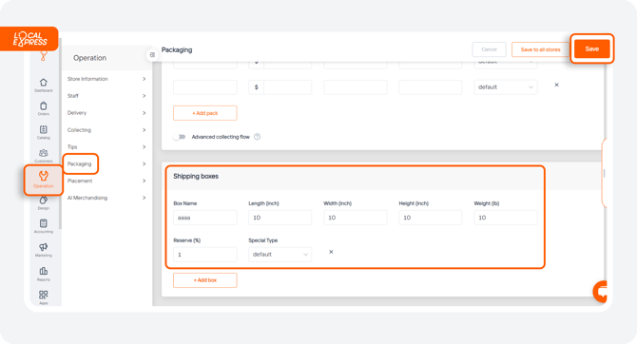The height and width of the screenshot is (344, 637).
Task: Click the Add box button
Action: pyautogui.click(x=205, y=280)
